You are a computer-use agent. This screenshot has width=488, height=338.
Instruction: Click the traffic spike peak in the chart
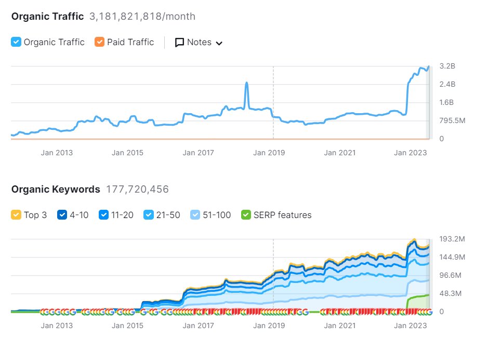(246, 82)
